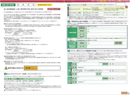Click the 「home 5G HR02」 device cell
130x95 pixels.
pos(10,81)
